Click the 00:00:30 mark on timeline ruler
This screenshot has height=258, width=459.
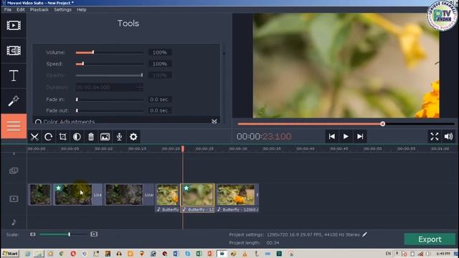coord(238,148)
